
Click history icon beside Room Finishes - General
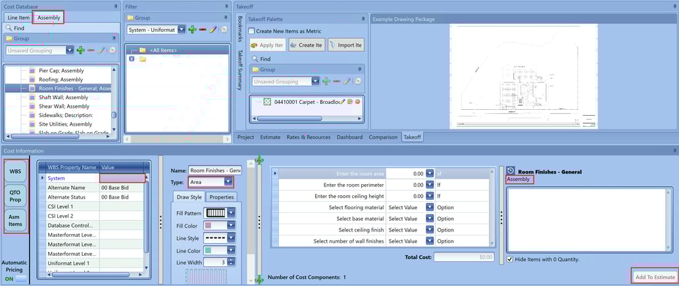pyautogui.click(x=511, y=172)
